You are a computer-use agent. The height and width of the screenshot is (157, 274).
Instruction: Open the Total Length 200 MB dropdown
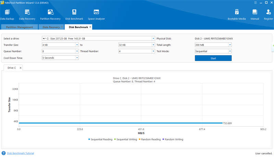pyautogui.click(x=213, y=45)
